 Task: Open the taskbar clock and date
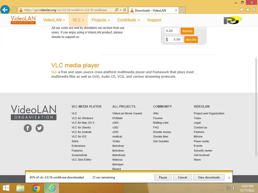[x=247, y=188]
